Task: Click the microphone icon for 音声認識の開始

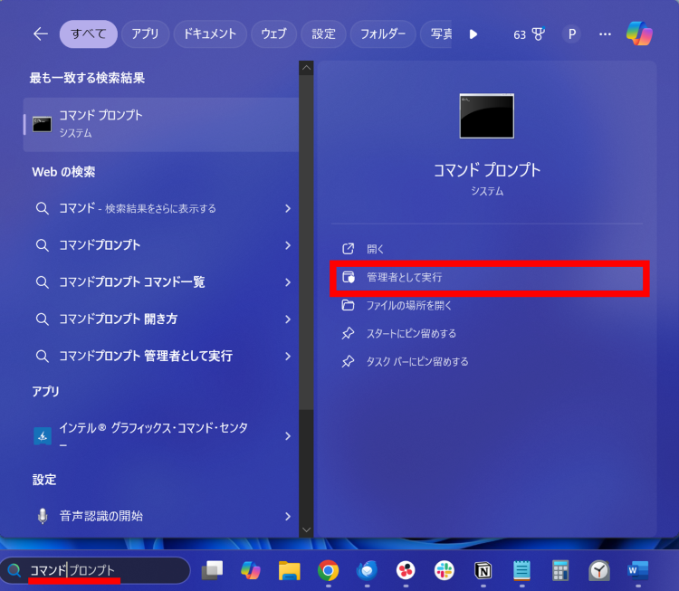Action: pyautogui.click(x=43, y=516)
